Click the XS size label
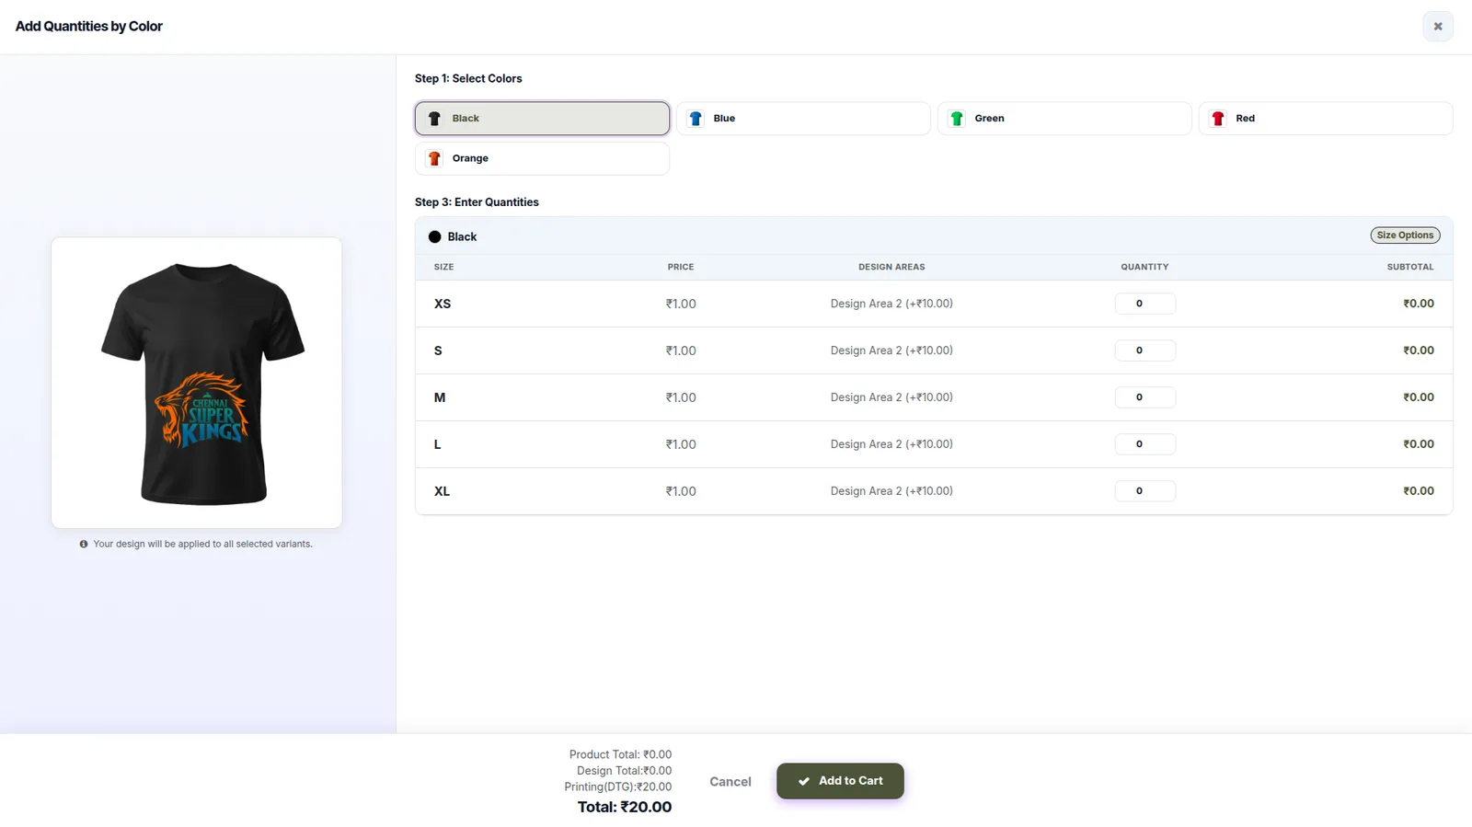Viewport: 1472px width, 827px height. pos(443,304)
